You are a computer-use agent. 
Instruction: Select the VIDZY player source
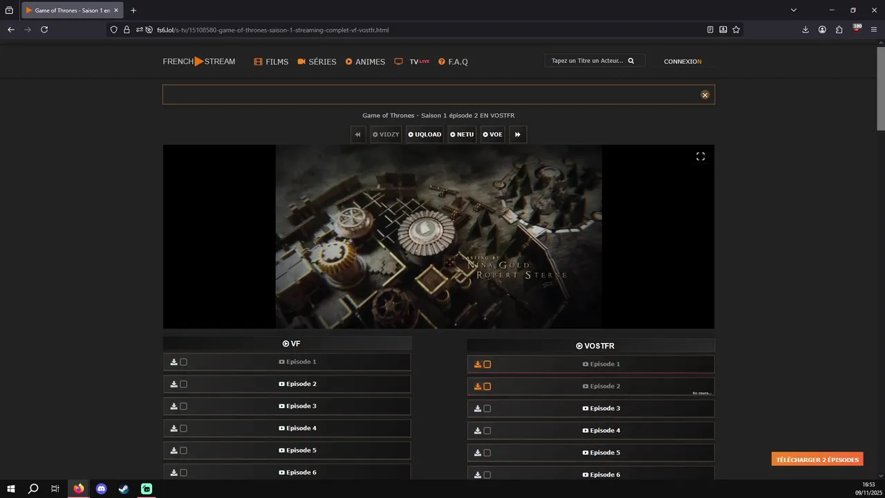coord(386,134)
